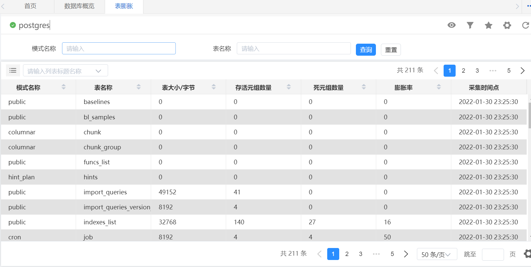Select page 3 in bottom pagination
Viewport: 531px width, 267px height.
click(361, 254)
